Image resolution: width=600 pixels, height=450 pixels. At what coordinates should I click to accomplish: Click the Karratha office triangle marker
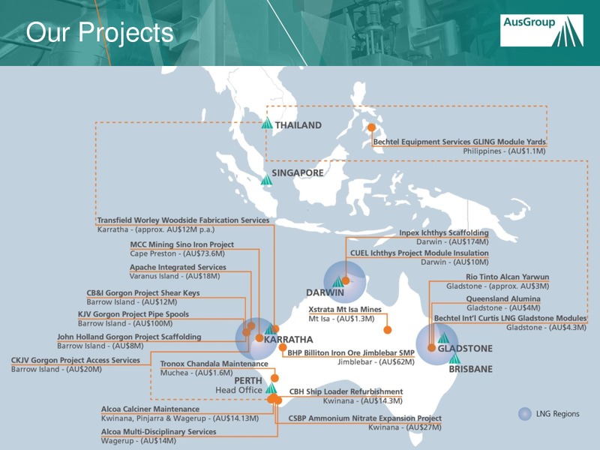tap(270, 329)
